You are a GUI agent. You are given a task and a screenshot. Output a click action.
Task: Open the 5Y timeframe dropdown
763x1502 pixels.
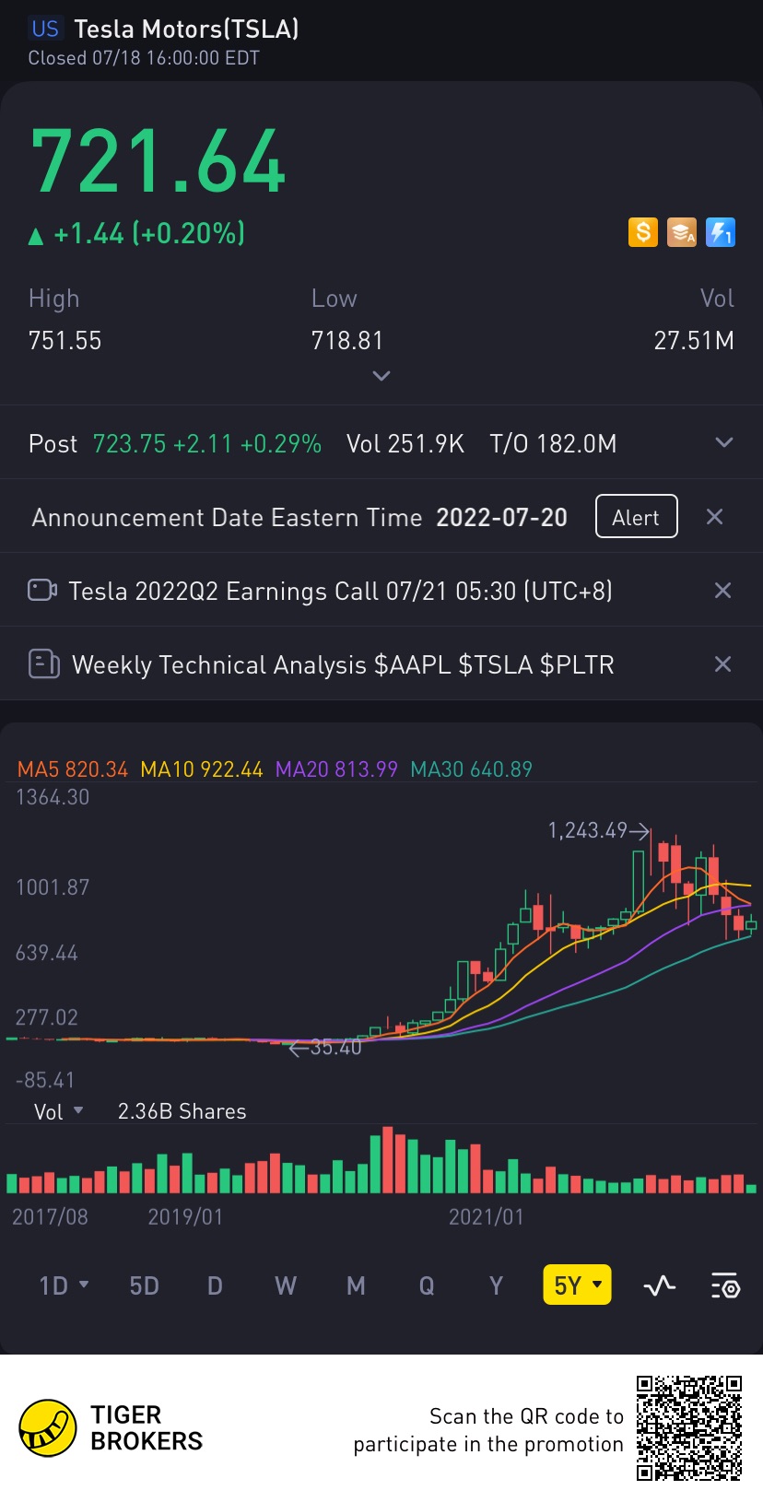tap(577, 1285)
